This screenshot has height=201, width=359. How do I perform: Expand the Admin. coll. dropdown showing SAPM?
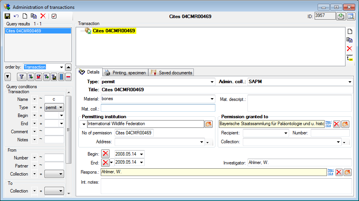point(350,82)
